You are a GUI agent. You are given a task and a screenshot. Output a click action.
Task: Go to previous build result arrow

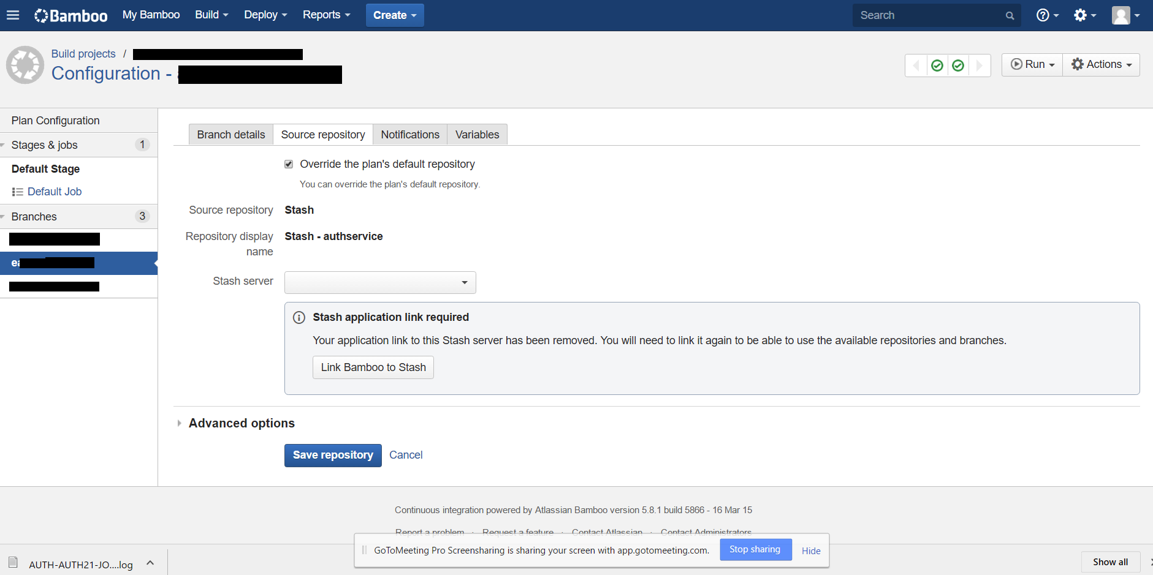pos(916,66)
